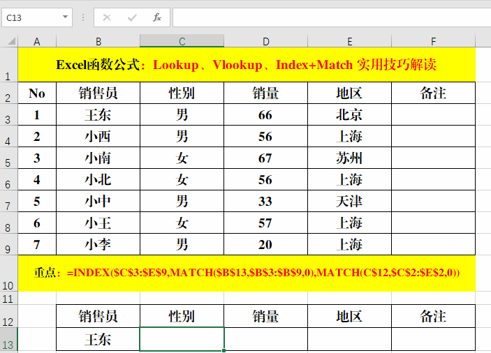Click the '上海' cell in 小李's row
Screen dimensions: 491x353
coord(349,244)
